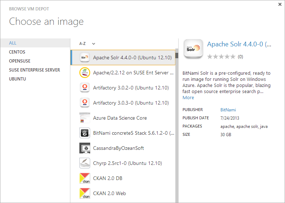Select Chyrp 2.5rc1-0 (Ubuntu 12.10)

coord(123,163)
